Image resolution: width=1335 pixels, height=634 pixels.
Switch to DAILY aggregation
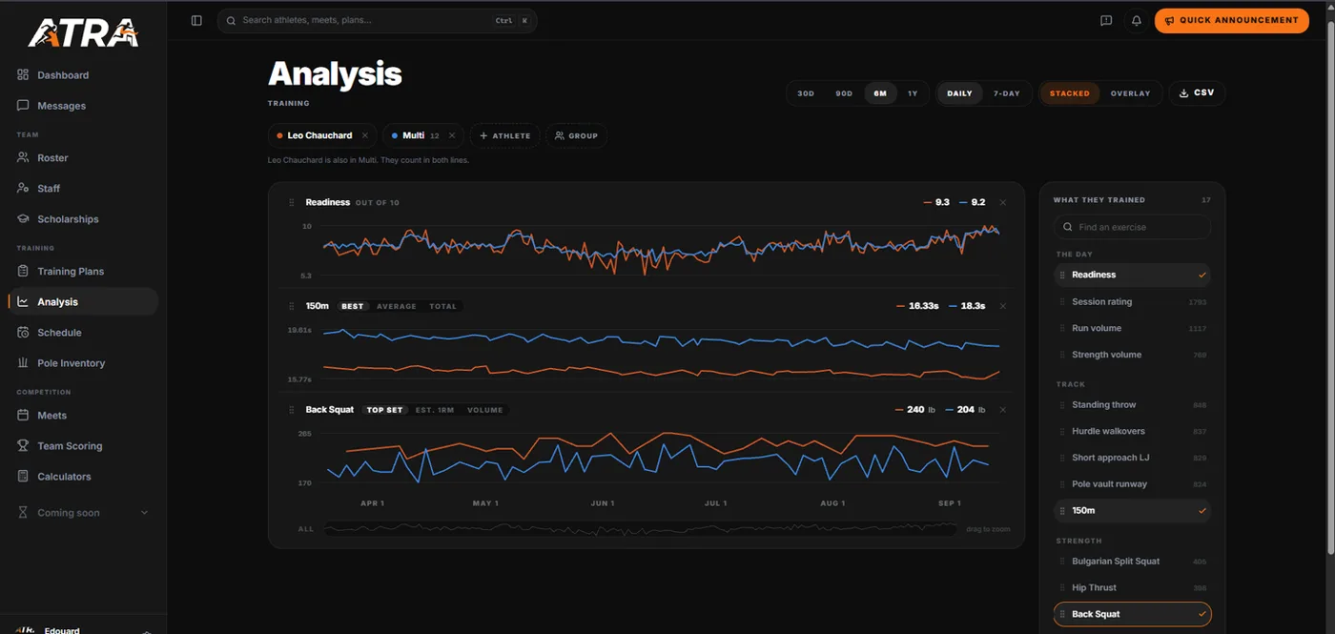[959, 93]
